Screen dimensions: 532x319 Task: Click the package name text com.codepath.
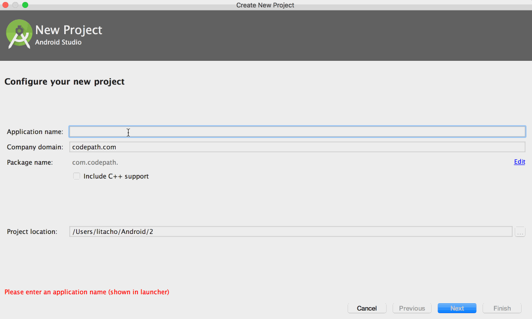95,162
